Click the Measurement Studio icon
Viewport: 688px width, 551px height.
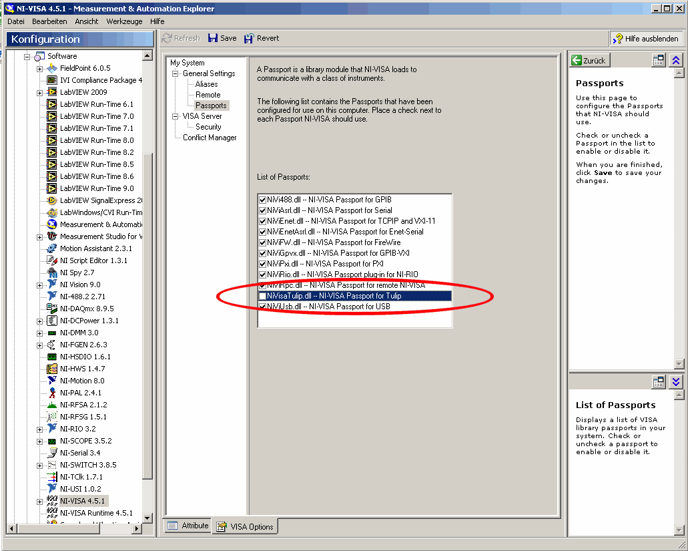(x=52, y=236)
